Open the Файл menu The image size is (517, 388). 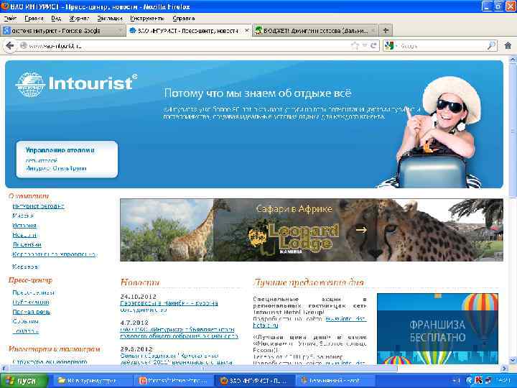[10, 19]
